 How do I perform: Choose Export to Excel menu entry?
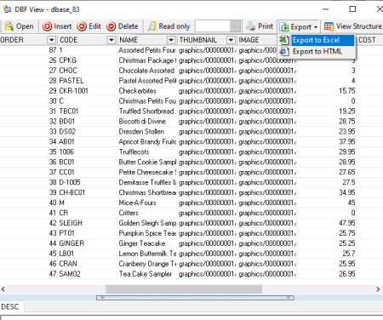(x=317, y=40)
